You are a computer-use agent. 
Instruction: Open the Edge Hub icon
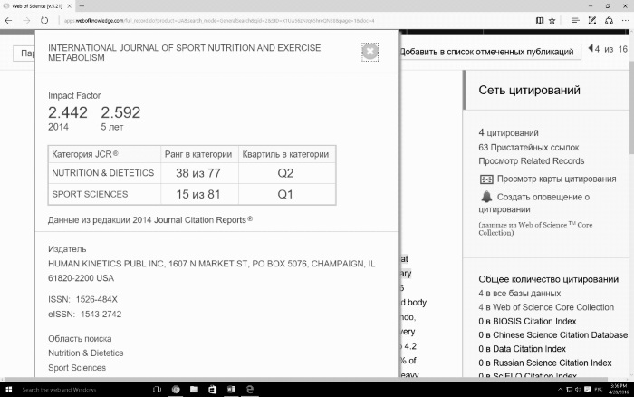coord(575,20)
